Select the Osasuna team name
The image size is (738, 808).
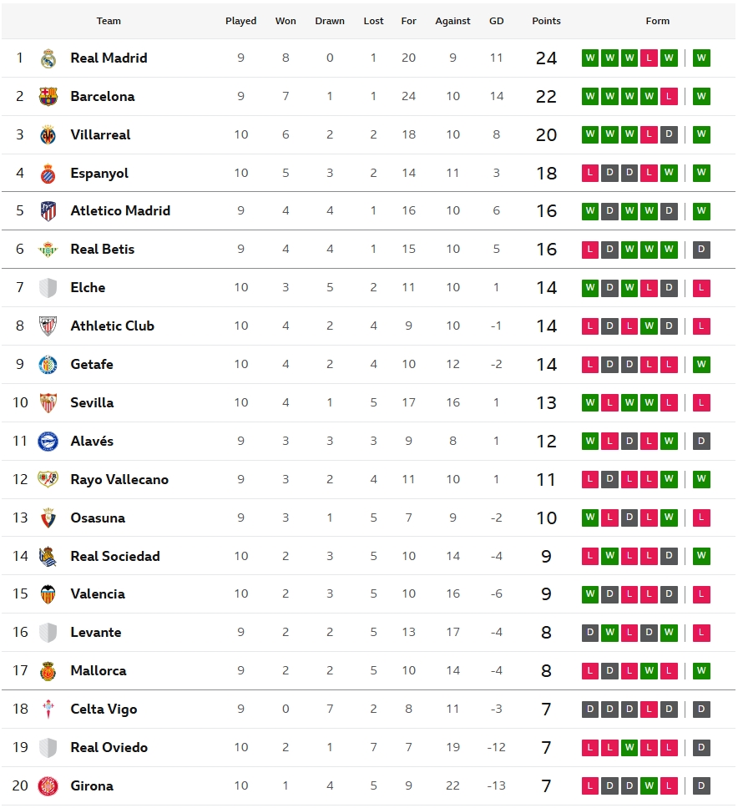98,518
